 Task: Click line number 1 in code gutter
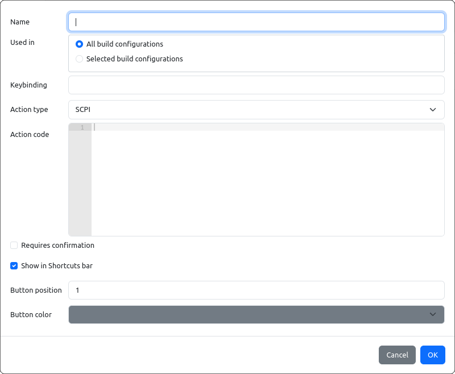82,127
